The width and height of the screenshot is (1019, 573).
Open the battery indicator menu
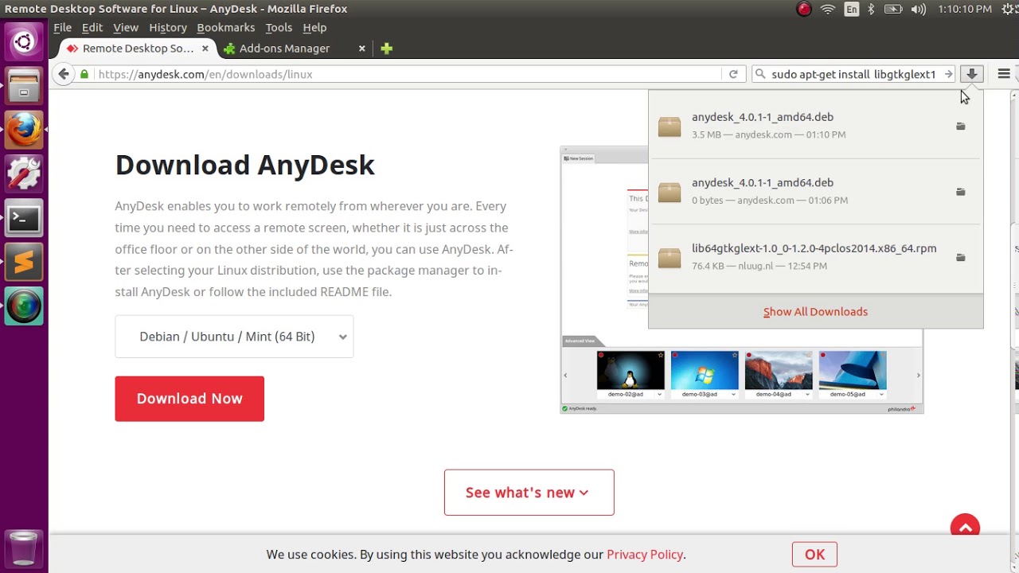point(893,10)
